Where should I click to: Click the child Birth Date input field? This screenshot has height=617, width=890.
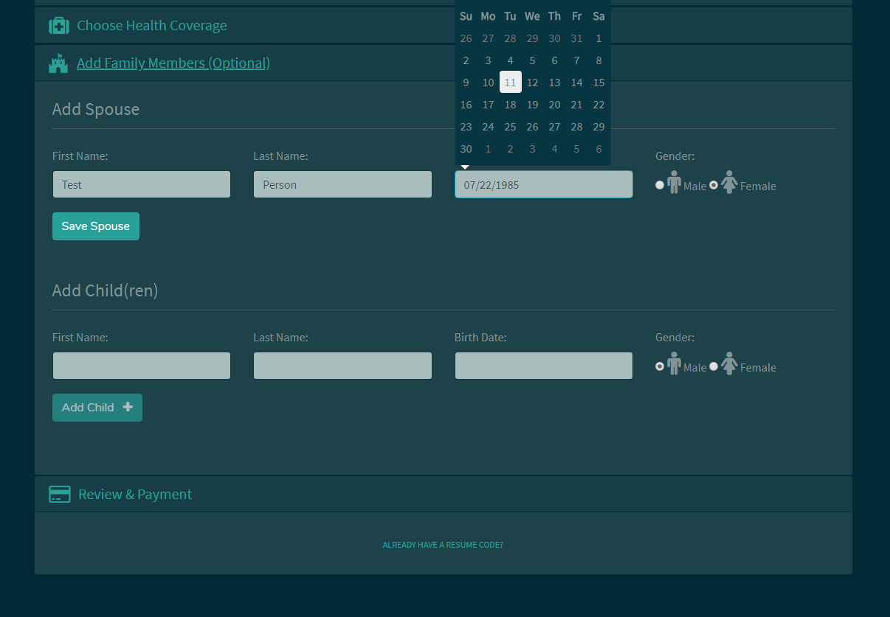click(x=543, y=366)
